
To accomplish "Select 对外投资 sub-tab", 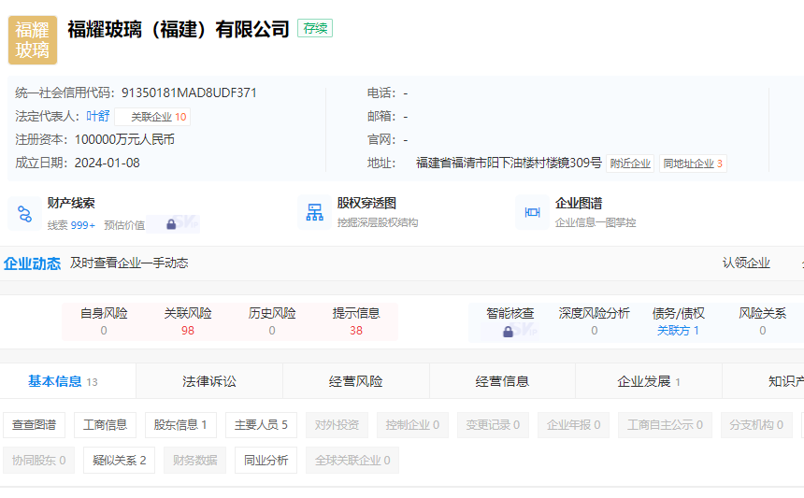I will (x=337, y=425).
